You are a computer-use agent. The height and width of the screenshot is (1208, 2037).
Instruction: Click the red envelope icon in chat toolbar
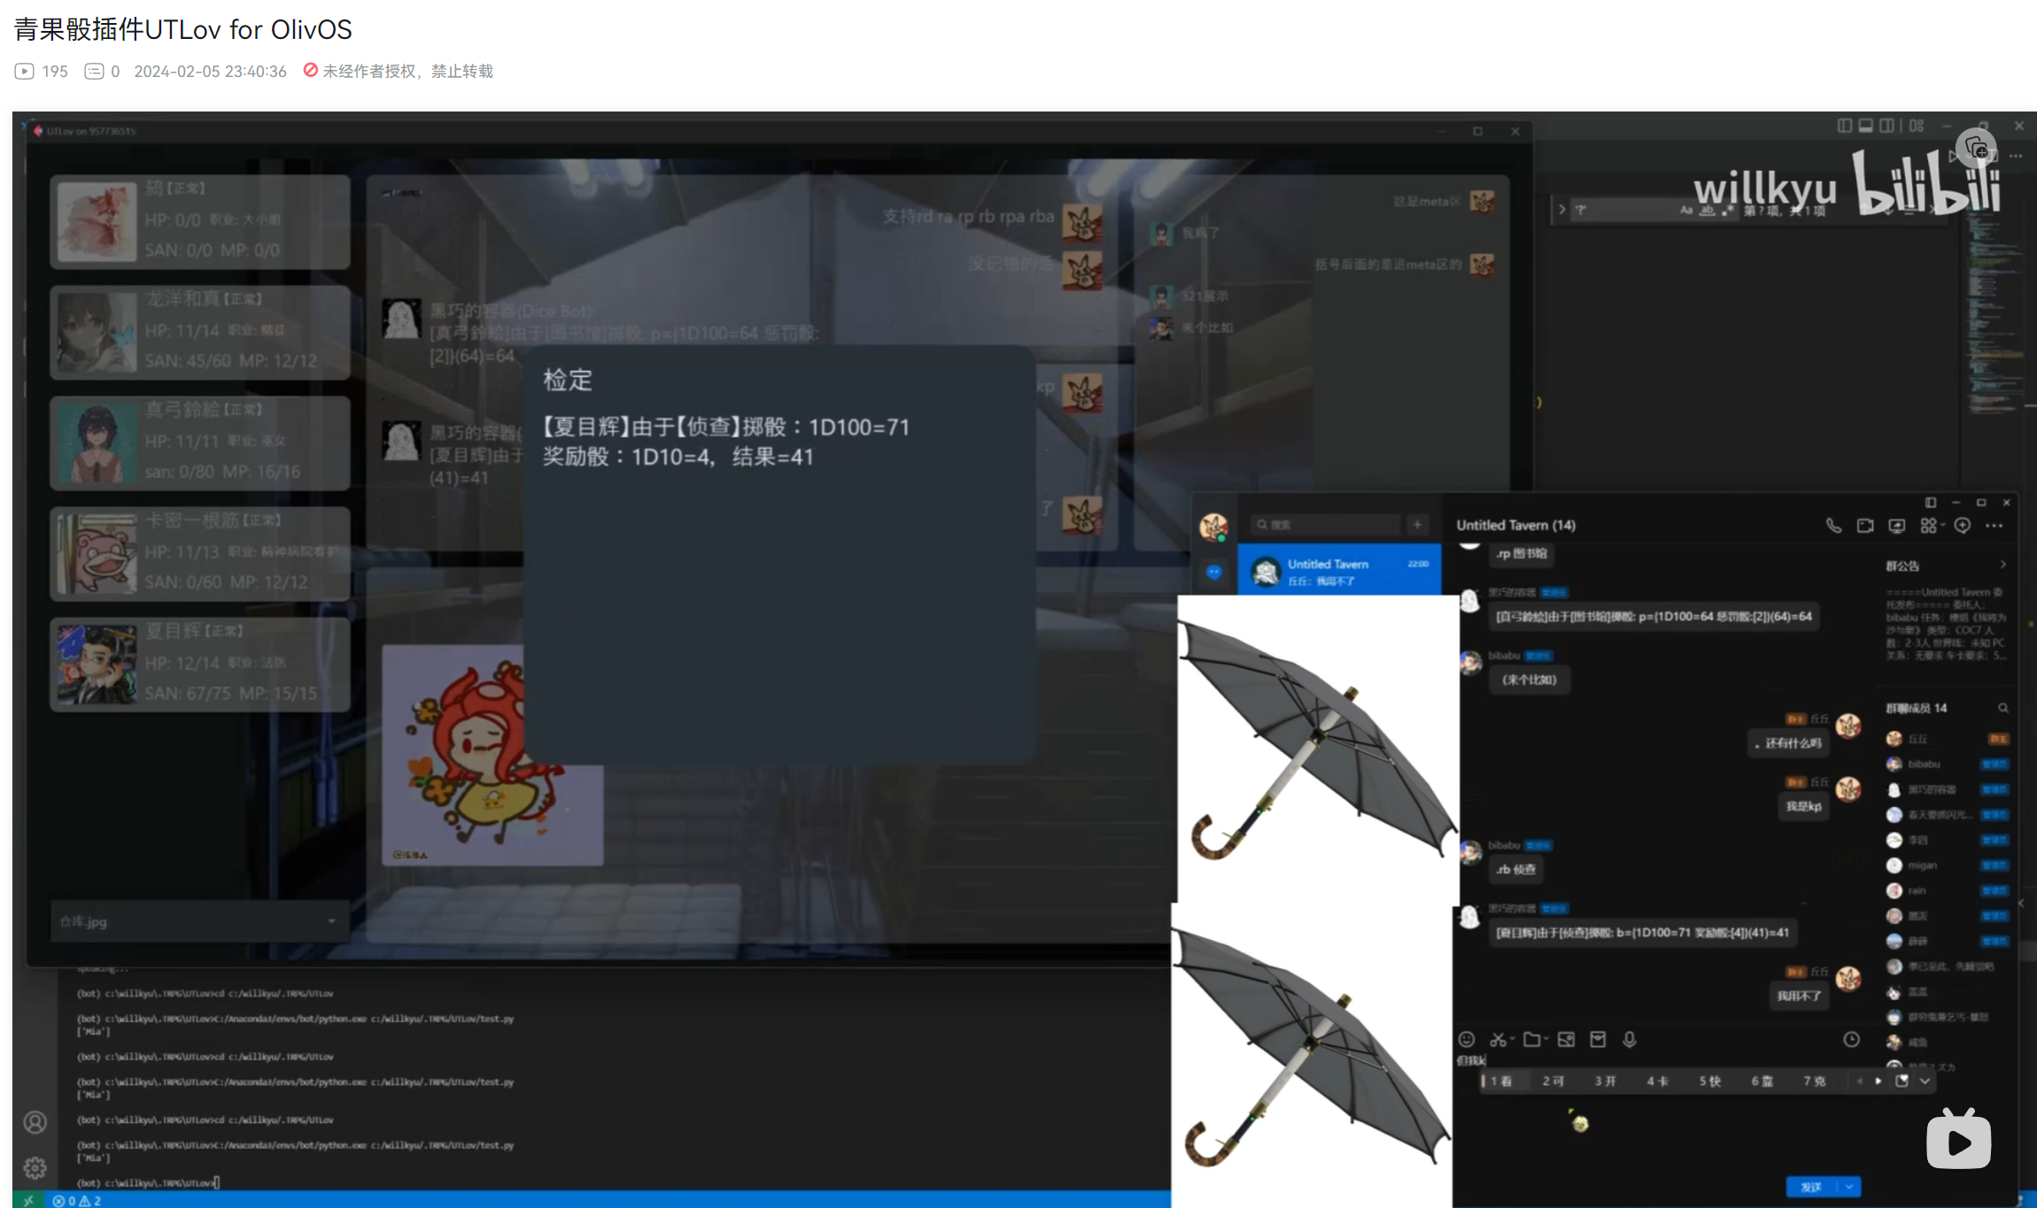point(1598,1040)
